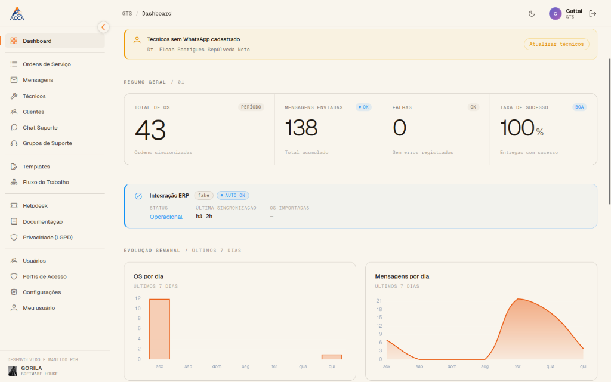Screen dimensions: 611x382
Task: Collapse the sidebar with orange chevron
Action: (103, 27)
